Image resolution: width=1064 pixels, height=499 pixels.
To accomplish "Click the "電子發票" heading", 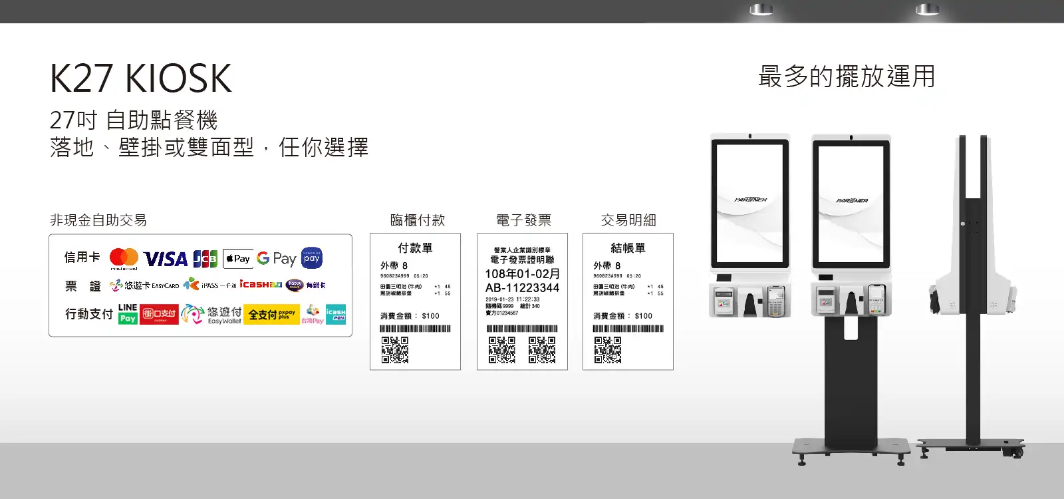I will click(524, 220).
